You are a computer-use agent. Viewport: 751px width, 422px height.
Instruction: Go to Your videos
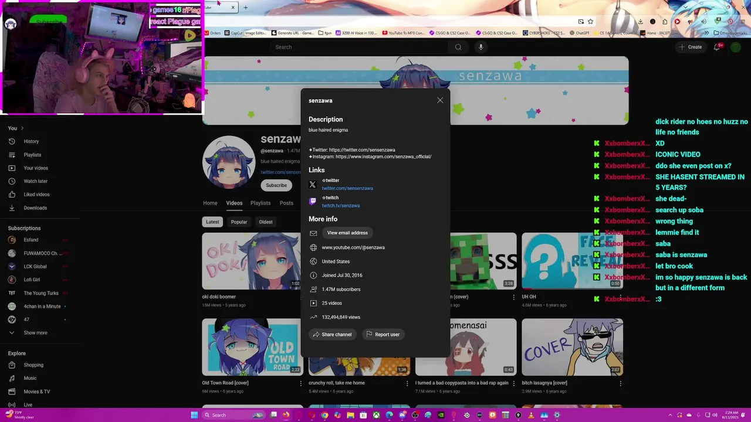pos(36,168)
